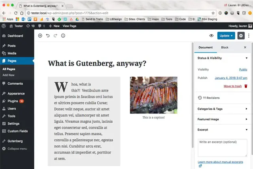This screenshot has width=253, height=169.
Task: Bookmark the page with the star icon
Action: [x=213, y=13]
